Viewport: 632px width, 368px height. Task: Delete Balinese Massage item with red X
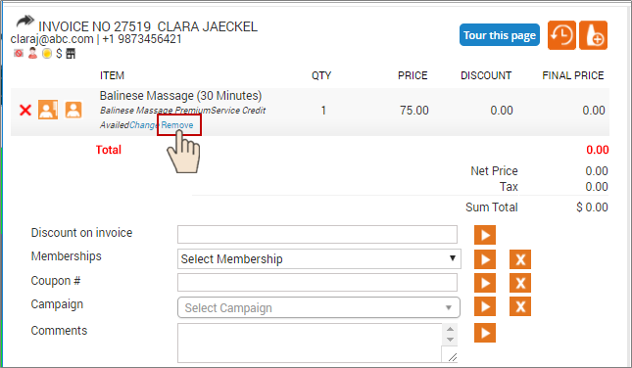tap(25, 110)
